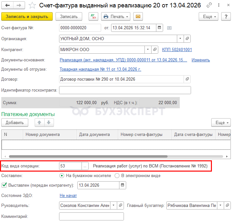Open the top Еще menu

click(x=209, y=16)
